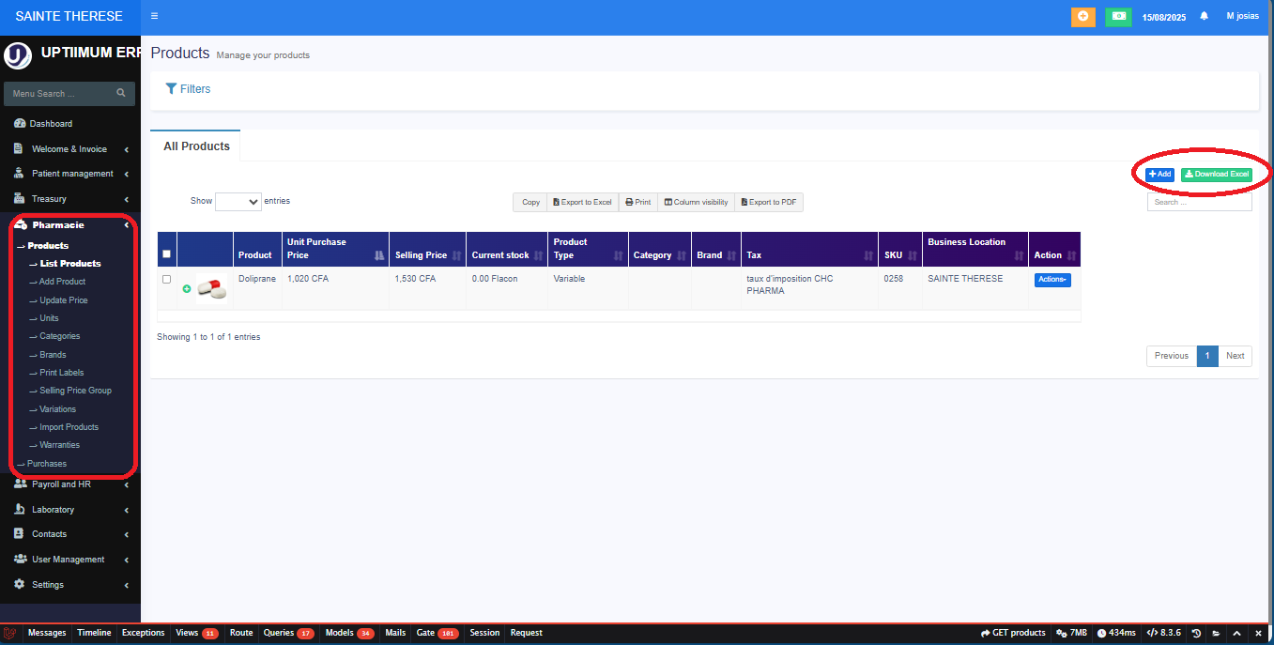Go to Add Product in sidebar
This screenshot has height=645, width=1274.
(x=62, y=282)
